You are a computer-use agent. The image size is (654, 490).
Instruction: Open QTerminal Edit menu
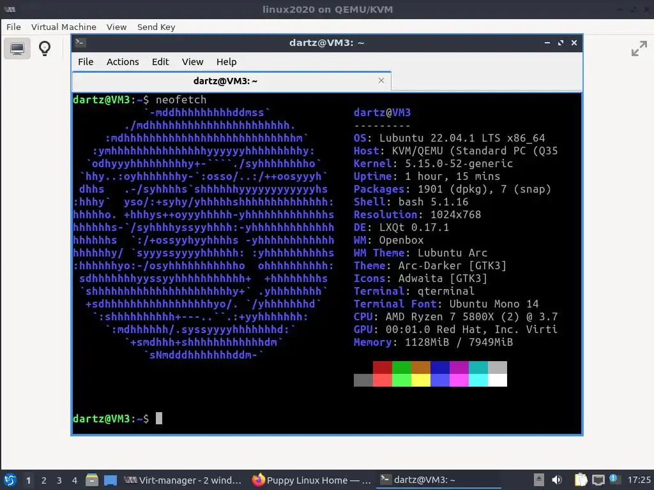click(x=160, y=62)
